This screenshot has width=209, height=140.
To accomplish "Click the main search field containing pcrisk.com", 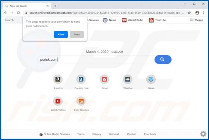I will [96, 60].
